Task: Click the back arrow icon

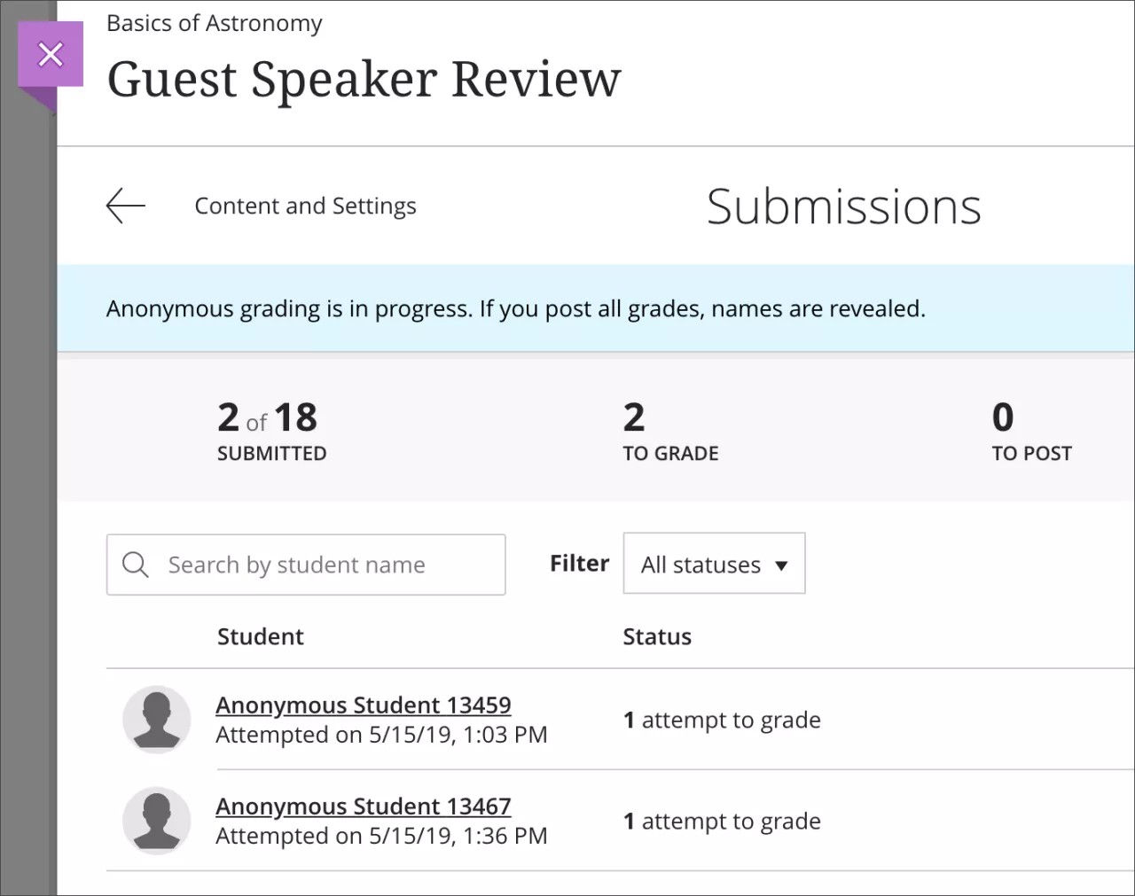Action: (125, 206)
